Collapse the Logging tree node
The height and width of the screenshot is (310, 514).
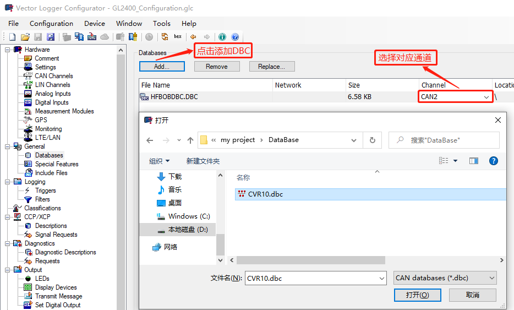click(x=7, y=182)
